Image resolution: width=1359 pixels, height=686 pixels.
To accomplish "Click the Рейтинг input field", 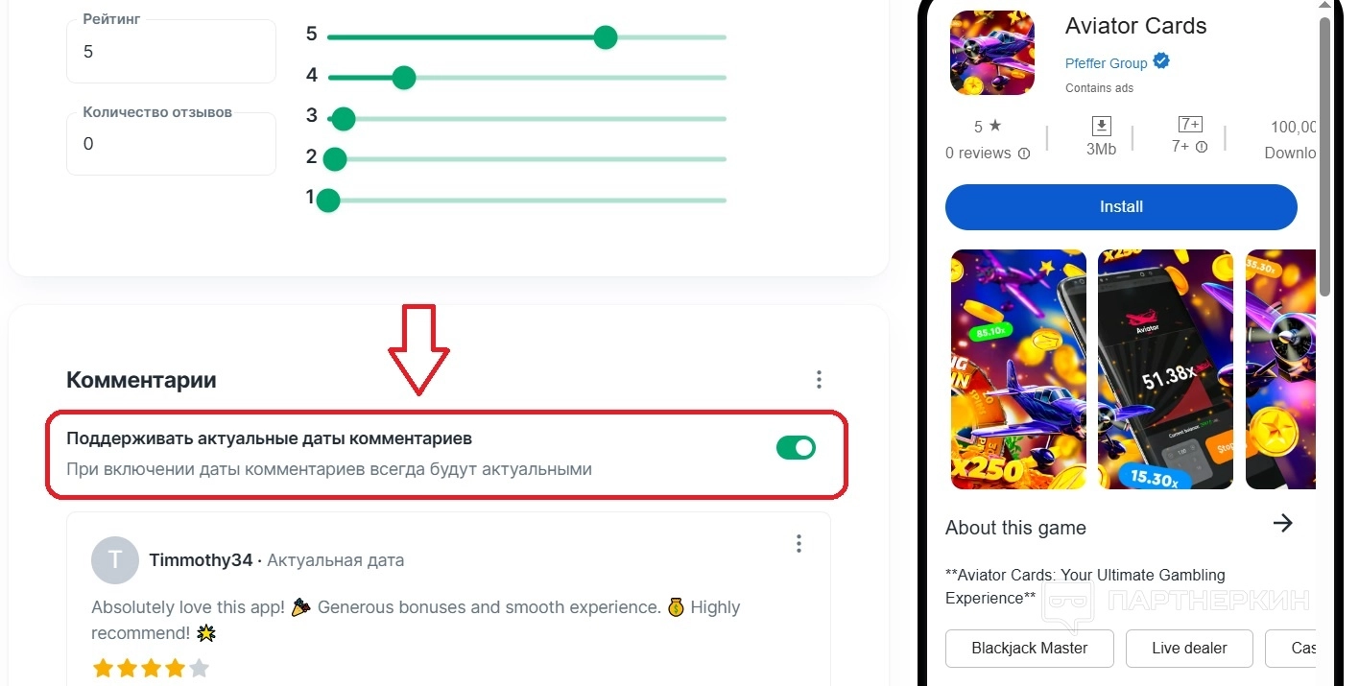I will point(171,52).
